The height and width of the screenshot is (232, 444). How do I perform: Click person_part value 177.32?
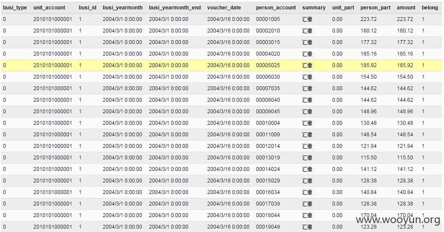(x=369, y=42)
